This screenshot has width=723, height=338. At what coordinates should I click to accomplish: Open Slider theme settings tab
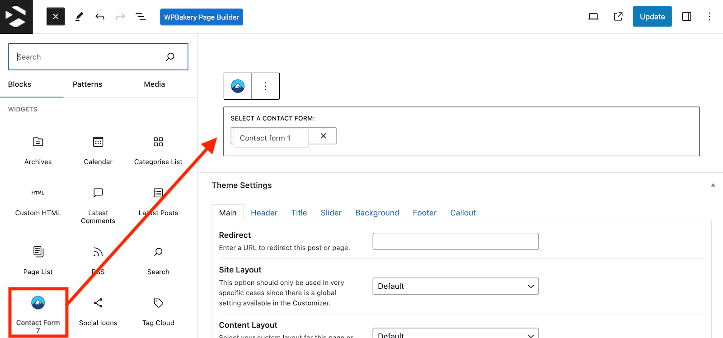tap(331, 213)
